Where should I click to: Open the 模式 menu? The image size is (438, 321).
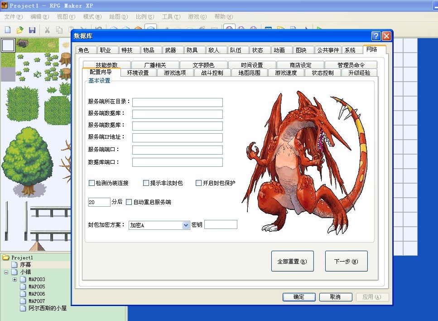pos(92,17)
